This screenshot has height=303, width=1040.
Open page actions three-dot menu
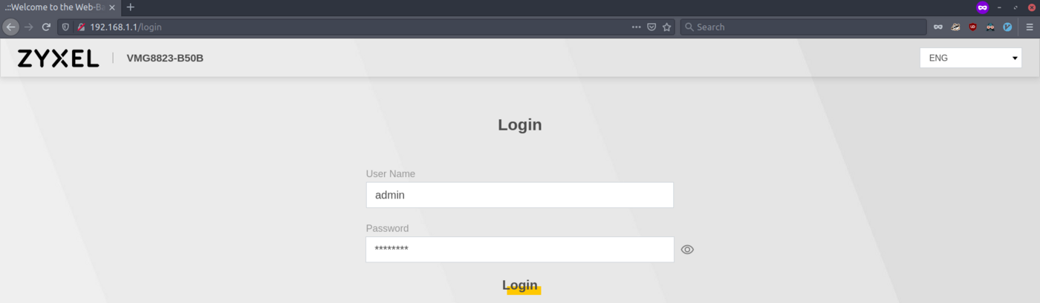click(x=636, y=27)
